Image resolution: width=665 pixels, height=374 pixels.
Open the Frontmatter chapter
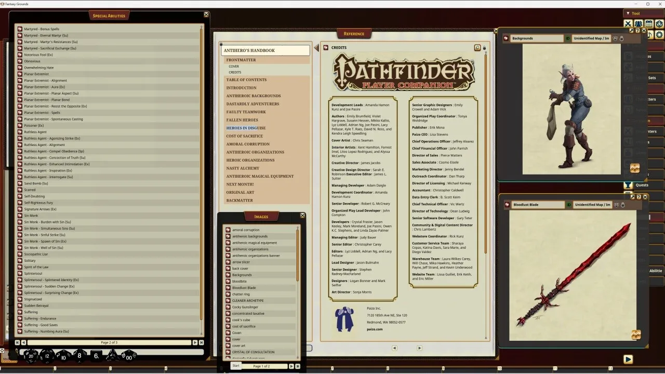(241, 60)
